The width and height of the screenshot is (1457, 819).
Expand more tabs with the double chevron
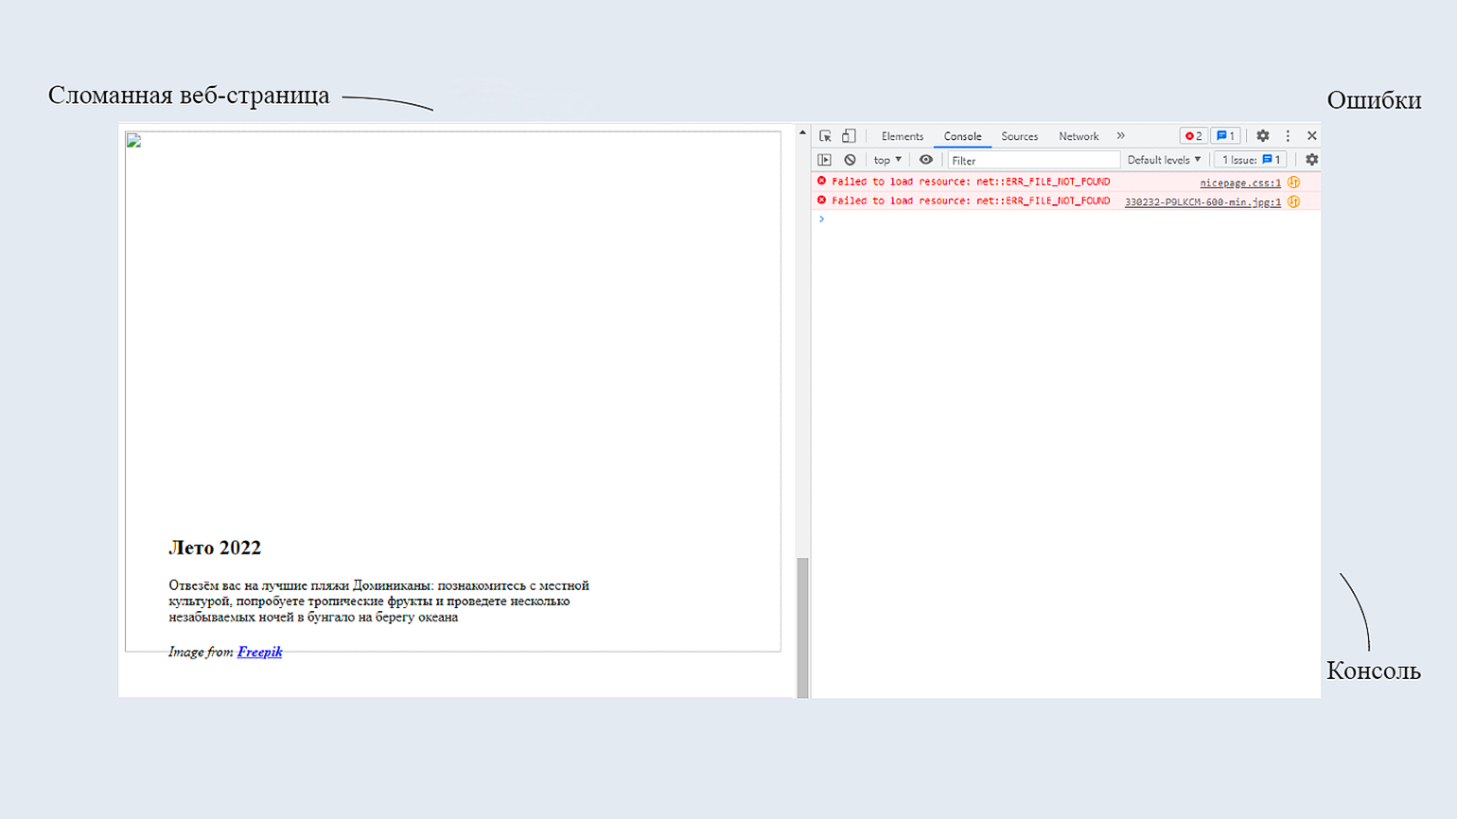click(1121, 136)
